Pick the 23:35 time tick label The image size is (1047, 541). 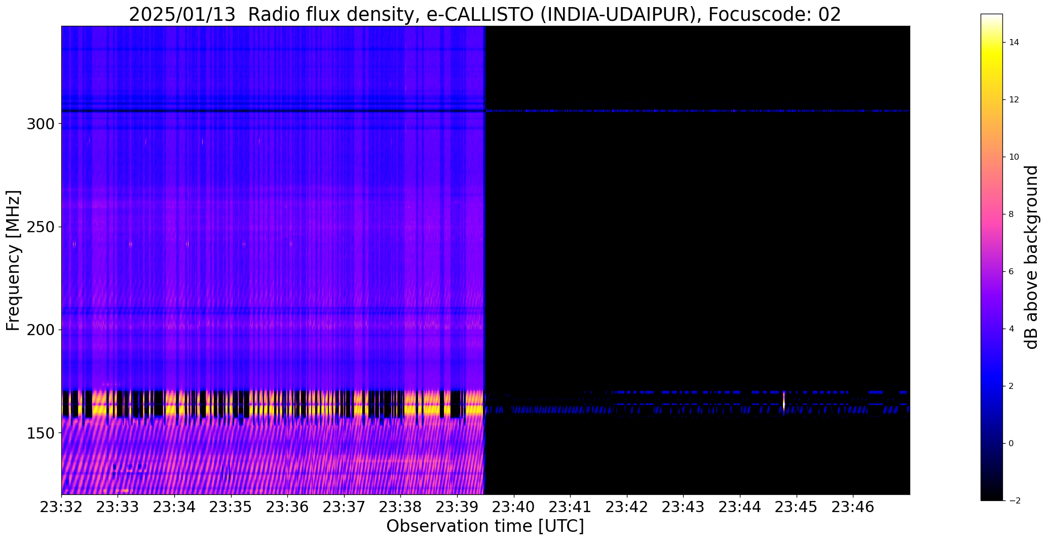click(231, 507)
